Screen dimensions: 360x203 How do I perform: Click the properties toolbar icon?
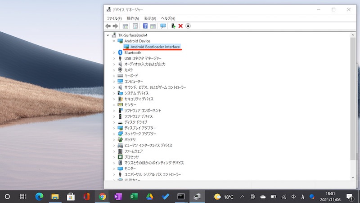[x=135, y=26]
